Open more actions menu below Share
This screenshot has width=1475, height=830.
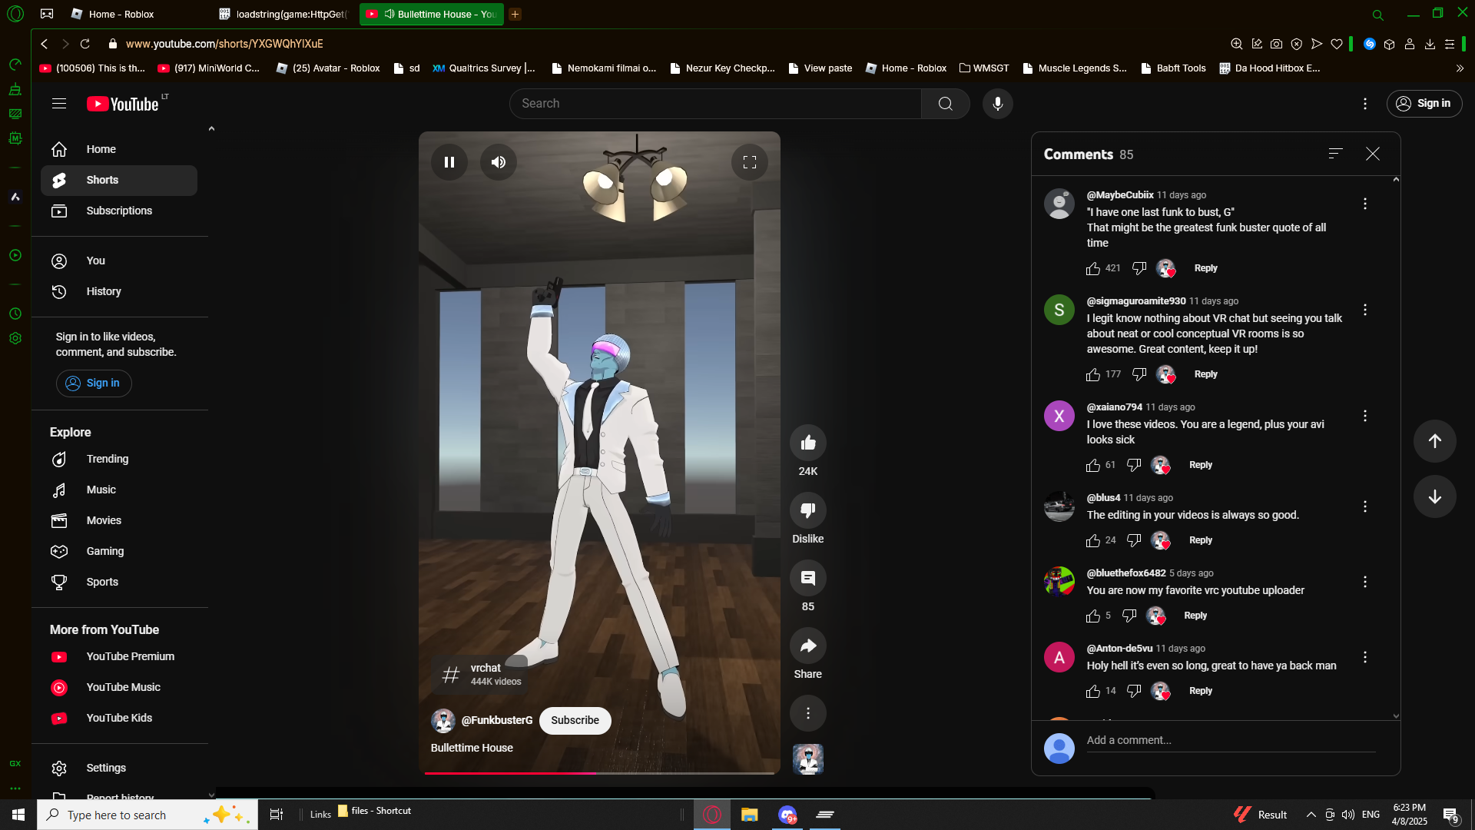pos(807,713)
